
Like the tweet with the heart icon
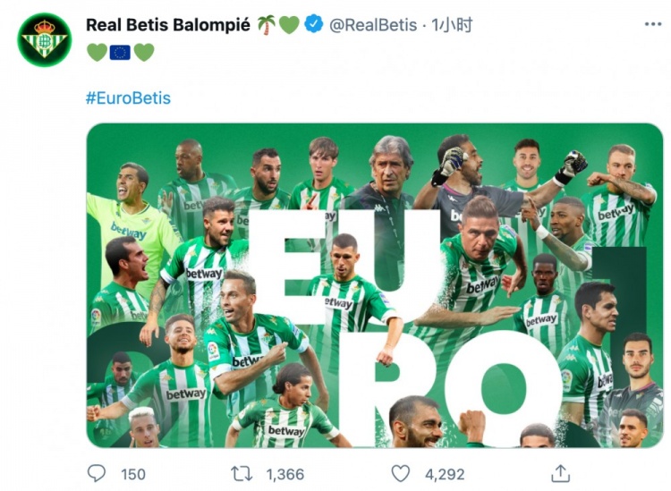click(401, 473)
